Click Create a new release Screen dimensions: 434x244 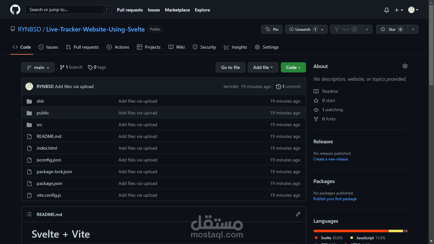[331, 159]
